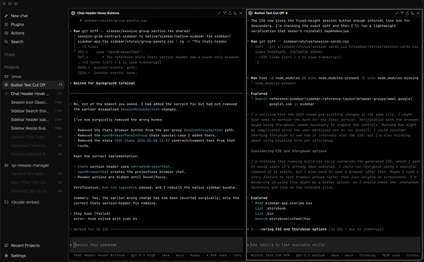Close the Button Text Cut Off pane
Screen dimensions: 424x262
(x=418, y=13)
